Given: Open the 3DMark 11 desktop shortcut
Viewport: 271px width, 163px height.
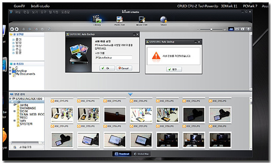Looking at the screenshot, I should point(229,6).
